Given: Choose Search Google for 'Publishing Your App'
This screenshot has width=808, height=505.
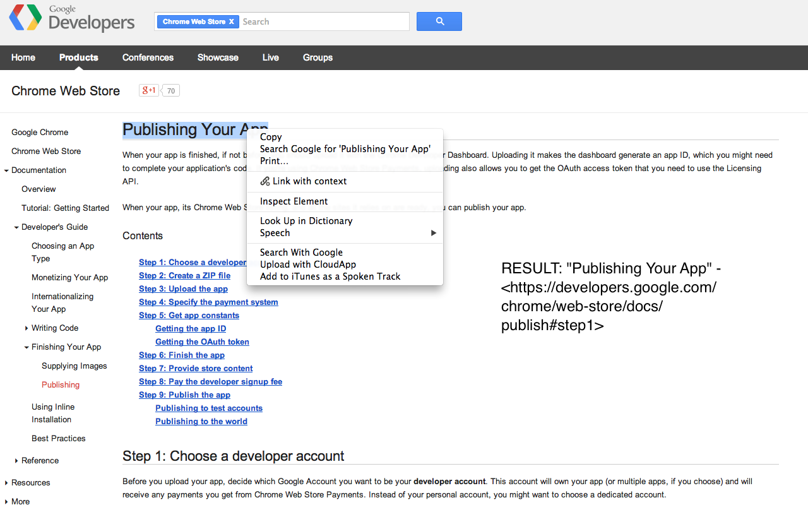Looking at the screenshot, I should 345,149.
